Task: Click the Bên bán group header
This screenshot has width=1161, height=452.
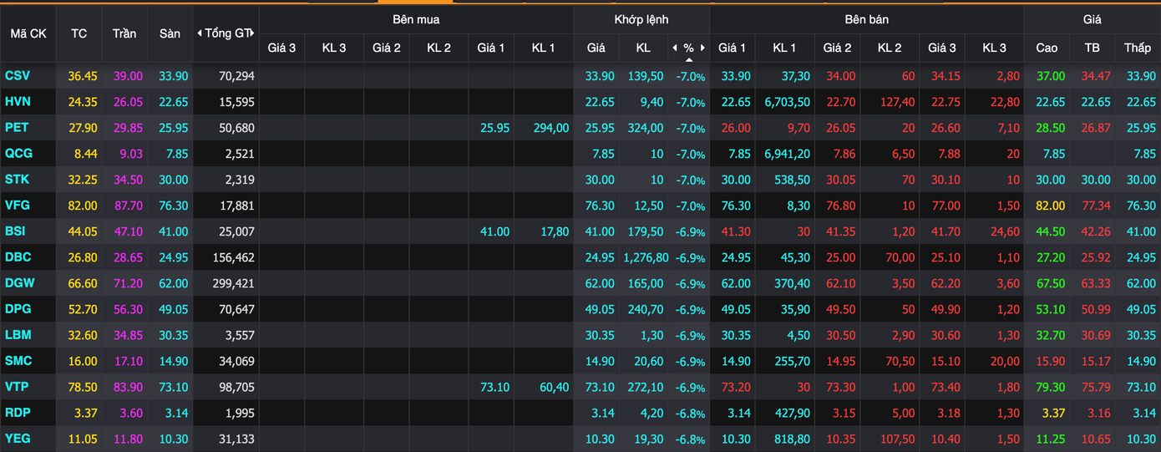Action: tap(866, 19)
